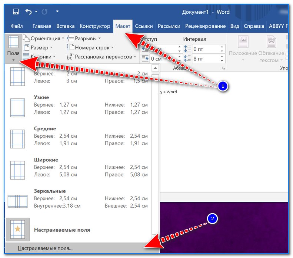
Task: Click the Undo arrow icon
Action: [29, 12]
